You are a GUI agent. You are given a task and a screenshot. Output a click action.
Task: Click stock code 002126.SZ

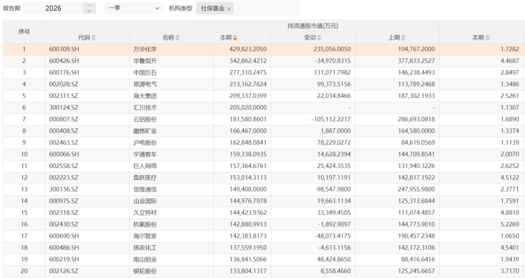point(63,271)
